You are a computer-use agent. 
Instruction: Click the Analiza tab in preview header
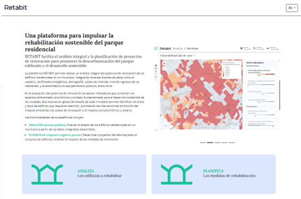(x=178, y=48)
